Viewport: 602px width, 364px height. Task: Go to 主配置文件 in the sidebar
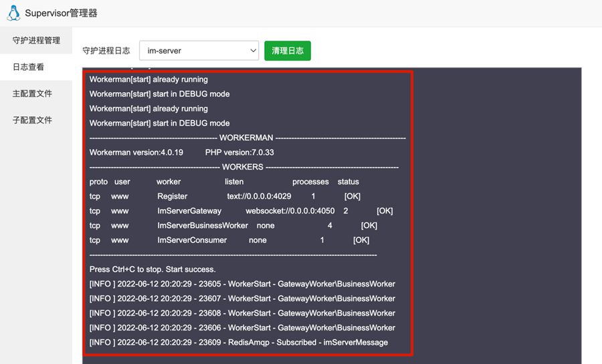pos(32,94)
